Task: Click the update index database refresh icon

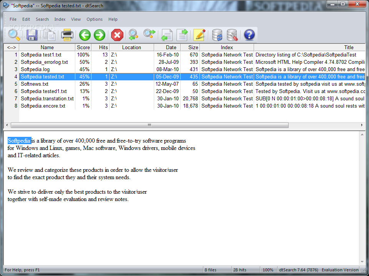Action: [217, 35]
